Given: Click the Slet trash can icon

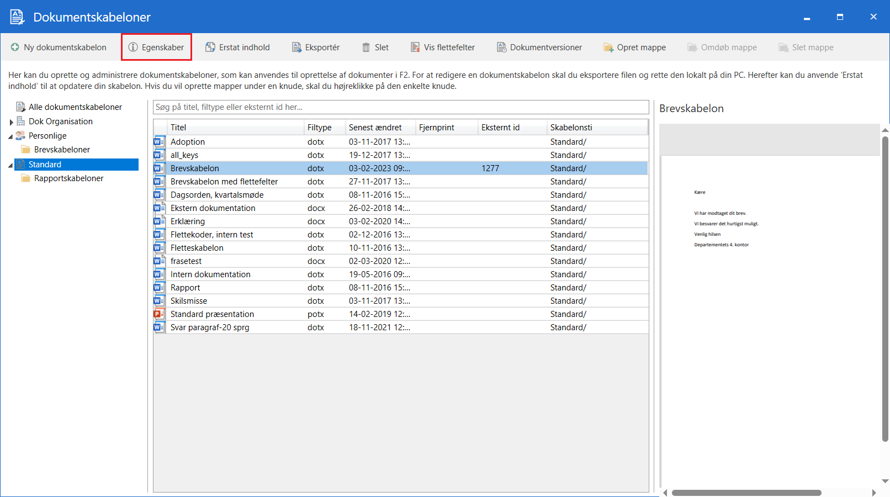Looking at the screenshot, I should (366, 47).
